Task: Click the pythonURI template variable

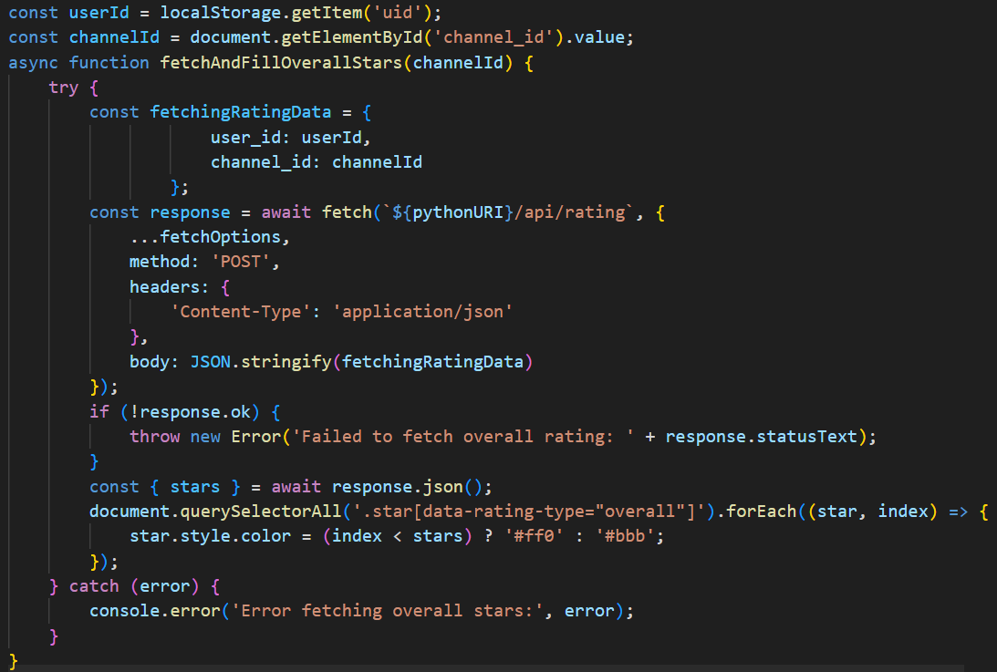Action: (458, 212)
